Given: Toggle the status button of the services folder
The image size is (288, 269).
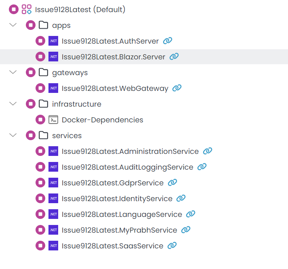Looking at the screenshot, I should tap(31, 135).
